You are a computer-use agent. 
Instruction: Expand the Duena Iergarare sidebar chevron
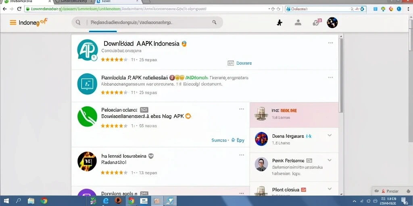coord(329,135)
